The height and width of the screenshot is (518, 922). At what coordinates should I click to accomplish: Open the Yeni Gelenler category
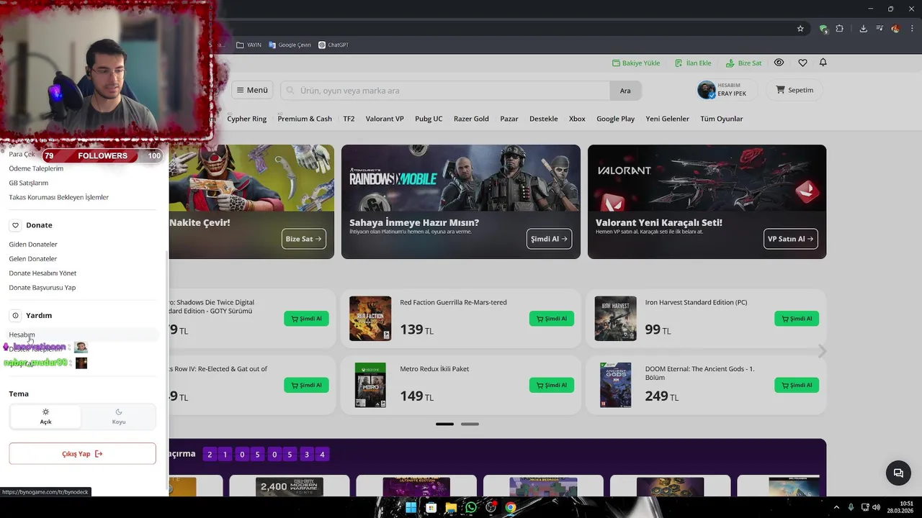click(x=667, y=119)
